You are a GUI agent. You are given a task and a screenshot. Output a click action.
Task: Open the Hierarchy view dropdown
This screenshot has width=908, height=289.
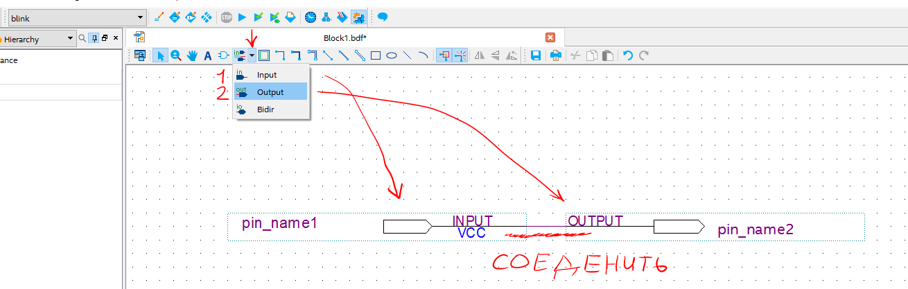[38, 40]
